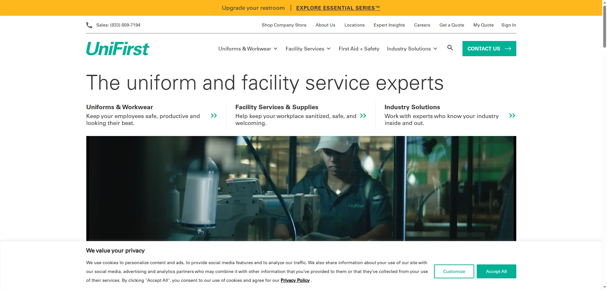The height and width of the screenshot is (290, 607).
Task: Click "We value your privacy" heading
Action: (x=115, y=251)
